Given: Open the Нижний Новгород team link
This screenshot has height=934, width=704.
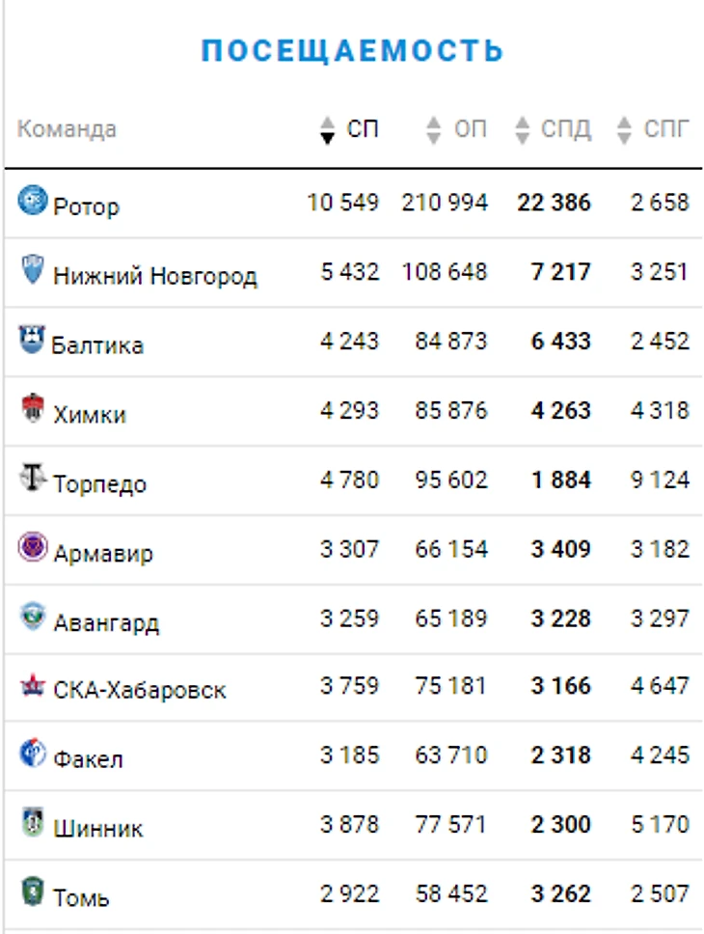Looking at the screenshot, I should pos(155,276).
